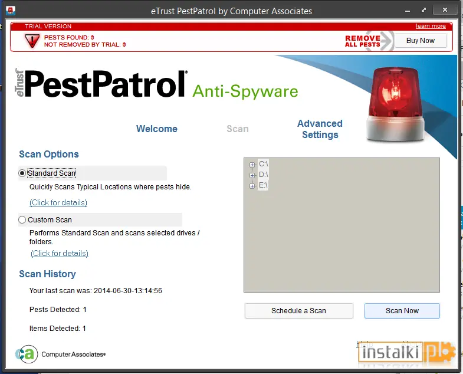Switch to the Scan tab
The image size is (463, 374).
pos(238,129)
